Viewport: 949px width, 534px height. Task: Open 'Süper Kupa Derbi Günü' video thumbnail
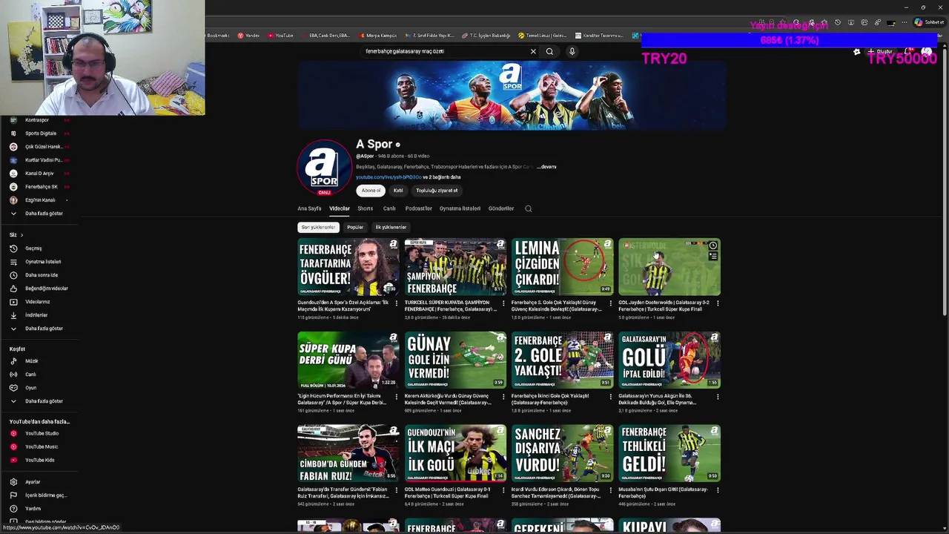coord(348,360)
